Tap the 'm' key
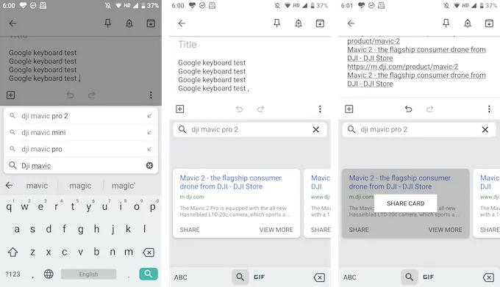Screen dimensions: 500x287 [129, 252]
